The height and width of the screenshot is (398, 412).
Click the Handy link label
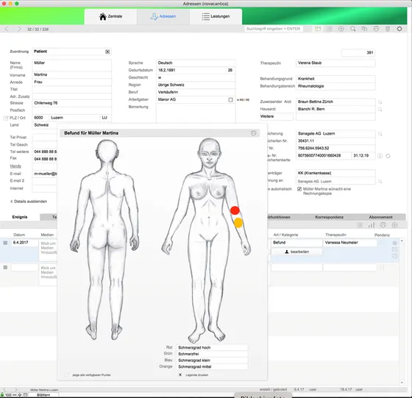[x=15, y=166]
